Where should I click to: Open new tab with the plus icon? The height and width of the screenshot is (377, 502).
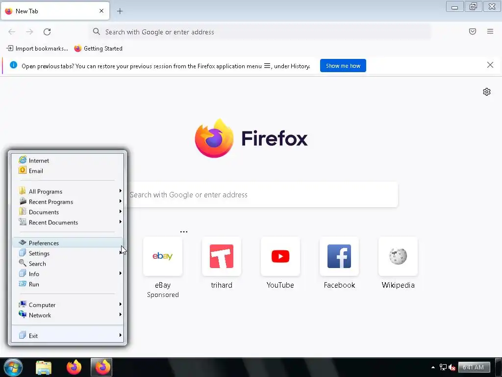(120, 11)
